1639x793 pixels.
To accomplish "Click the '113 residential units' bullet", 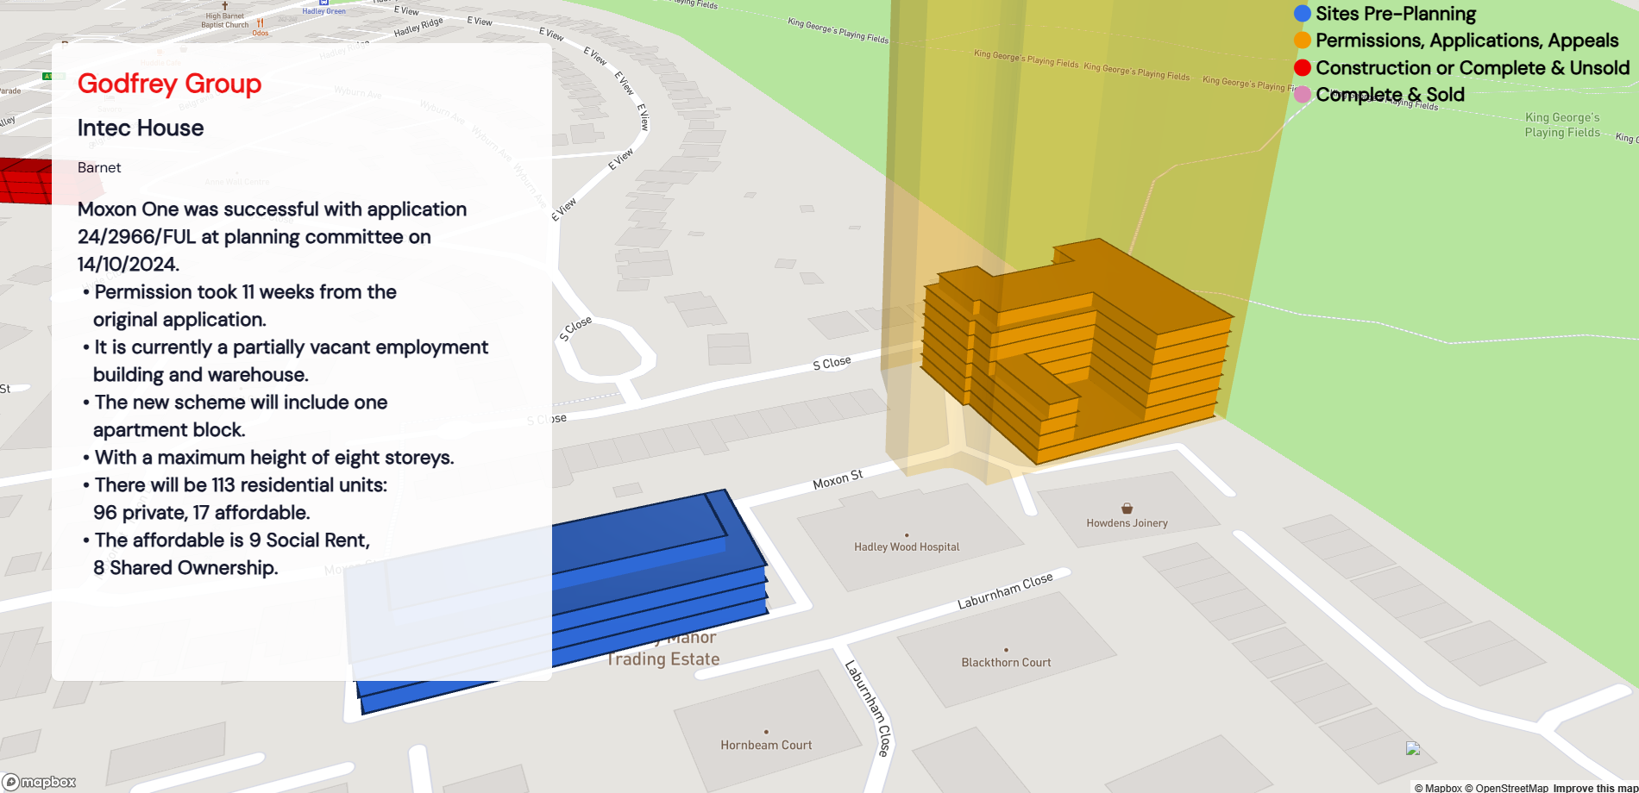I will (235, 499).
